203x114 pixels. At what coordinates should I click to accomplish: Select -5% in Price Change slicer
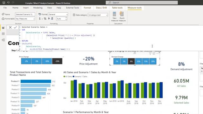(36, 61)
